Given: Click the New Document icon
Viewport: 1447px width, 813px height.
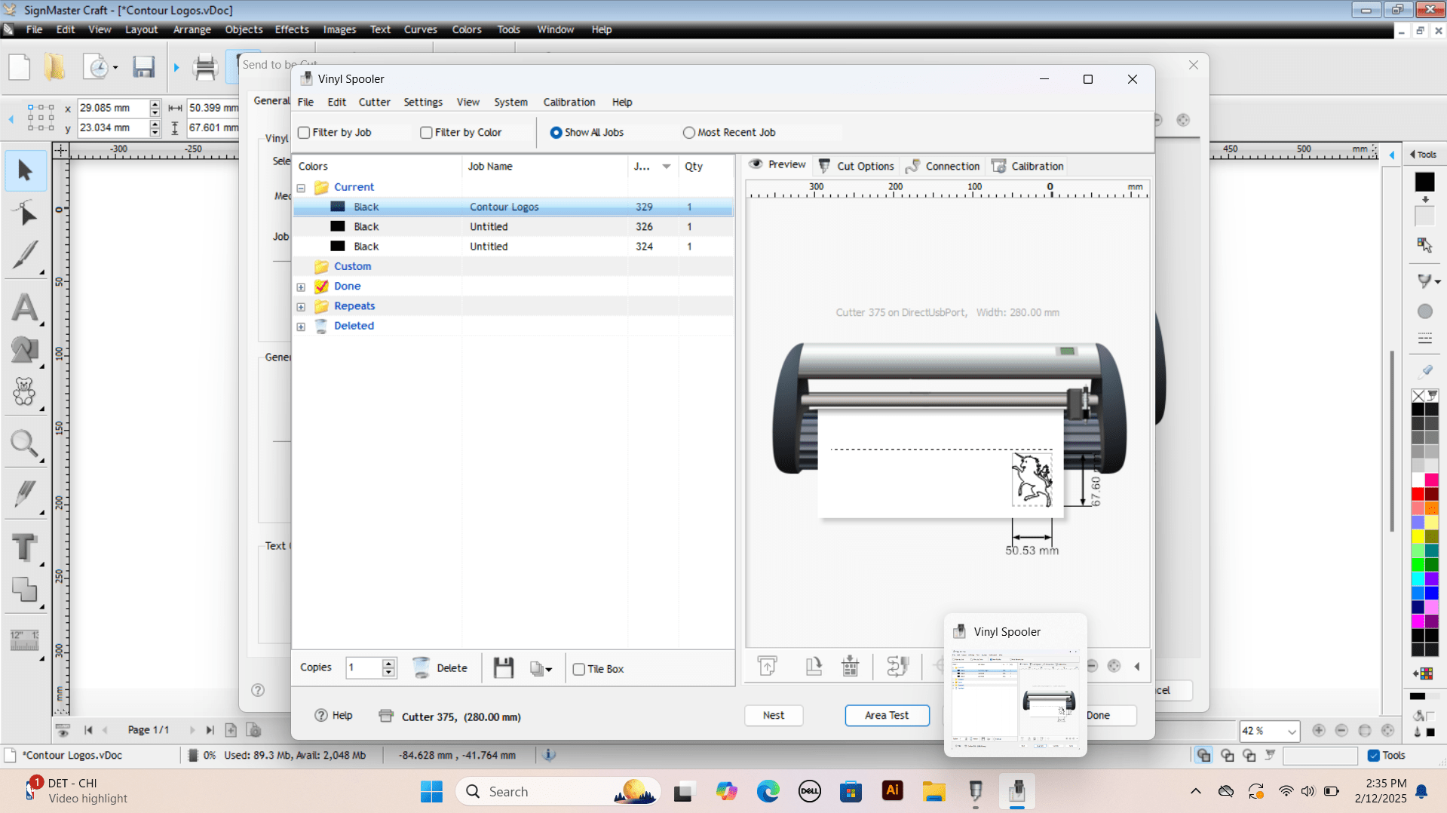Looking at the screenshot, I should (x=20, y=67).
